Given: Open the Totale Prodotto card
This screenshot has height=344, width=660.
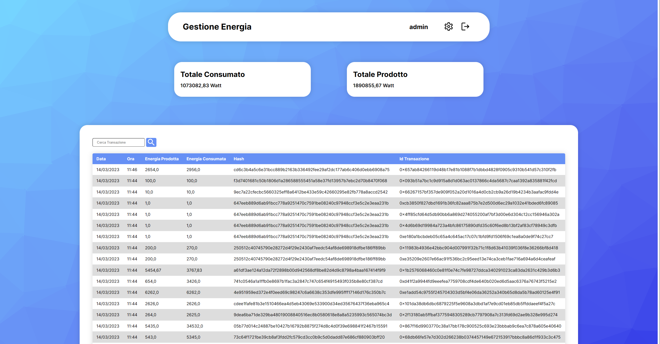Looking at the screenshot, I should [x=415, y=79].
